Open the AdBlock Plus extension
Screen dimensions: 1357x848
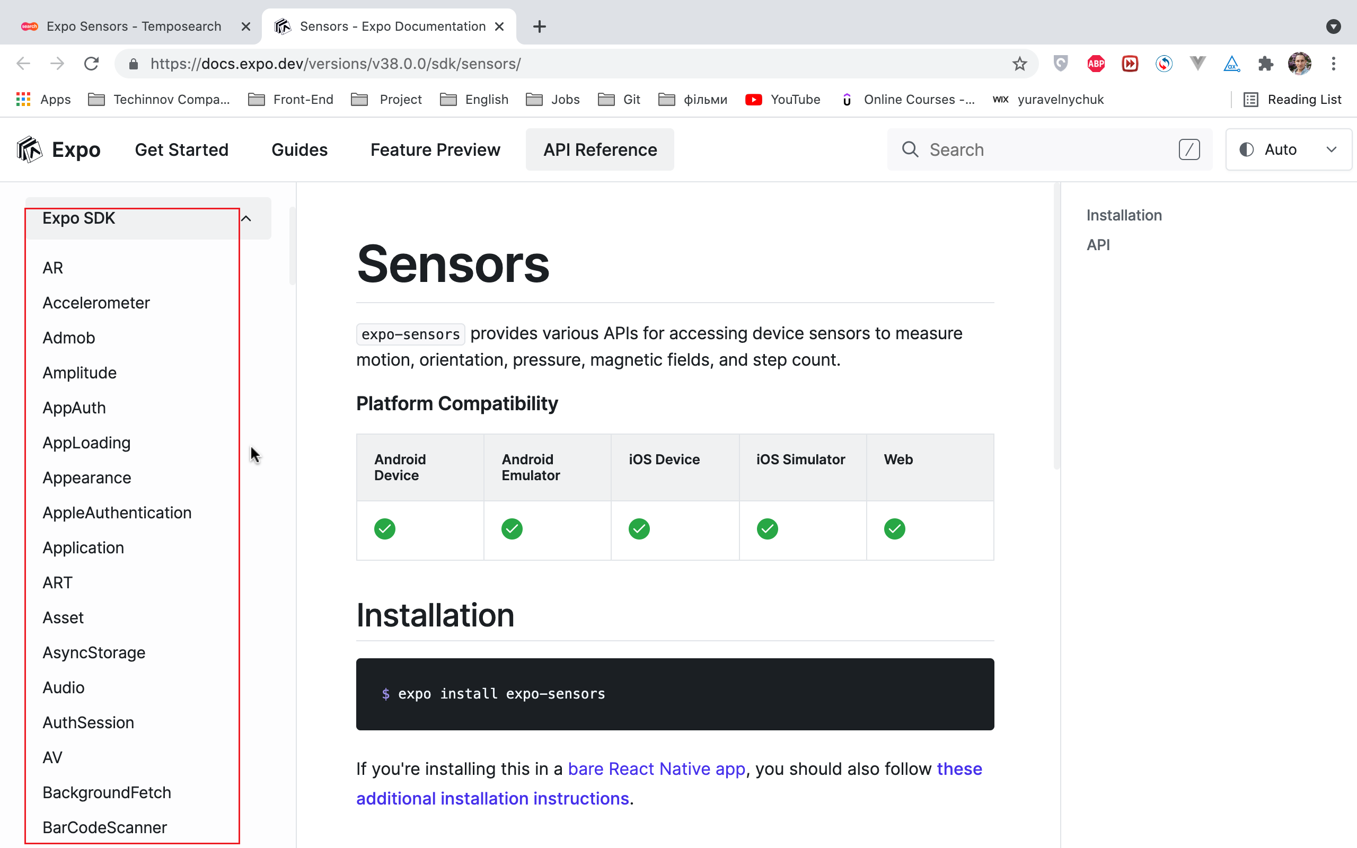1096,64
